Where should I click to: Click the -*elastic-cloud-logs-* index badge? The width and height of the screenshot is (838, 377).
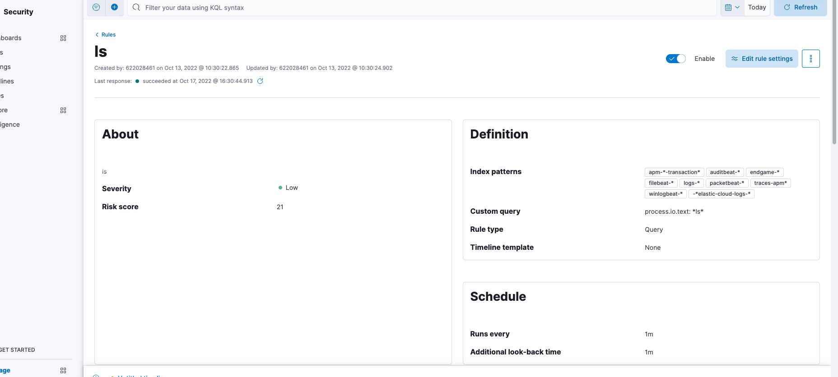pos(722,194)
